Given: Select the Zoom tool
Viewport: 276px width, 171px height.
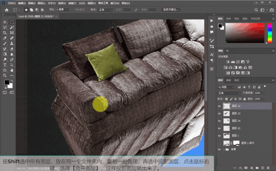Looking at the screenshot, I should pyautogui.click(x=5, y=76).
